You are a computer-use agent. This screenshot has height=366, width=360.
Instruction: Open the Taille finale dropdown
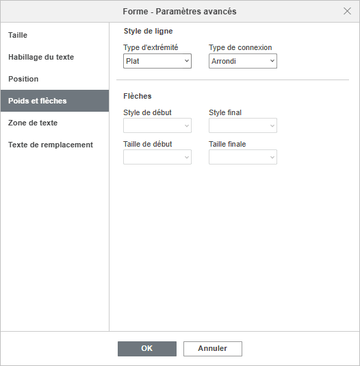243,157
